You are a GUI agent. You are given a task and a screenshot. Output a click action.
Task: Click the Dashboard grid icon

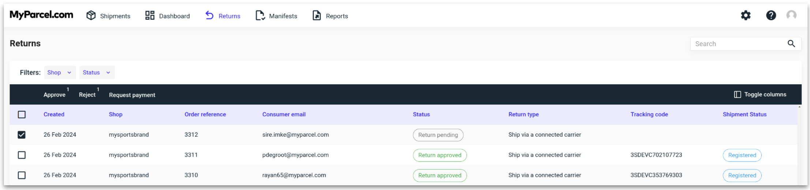tap(150, 15)
